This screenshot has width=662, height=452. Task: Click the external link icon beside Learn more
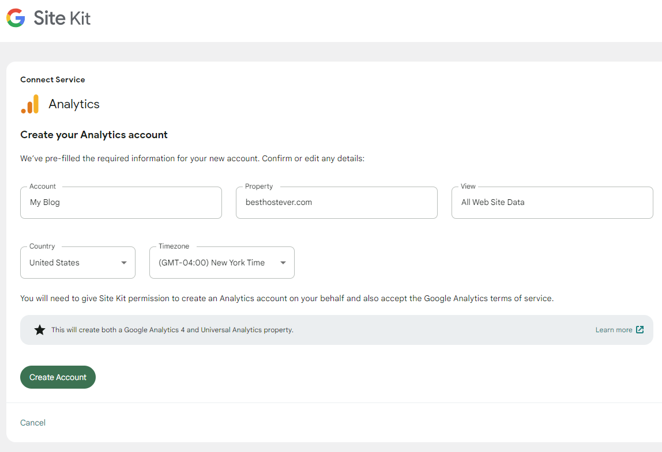(640, 330)
